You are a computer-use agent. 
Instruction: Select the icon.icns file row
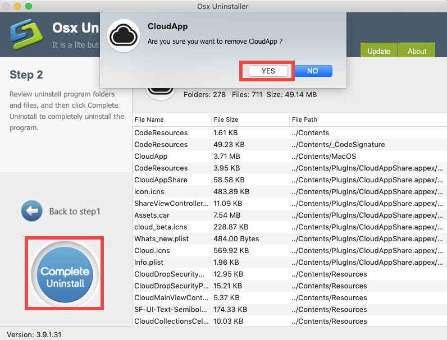[x=290, y=192]
